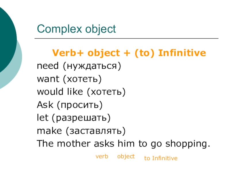Click the "let (разрешать)" line

coord(74,118)
